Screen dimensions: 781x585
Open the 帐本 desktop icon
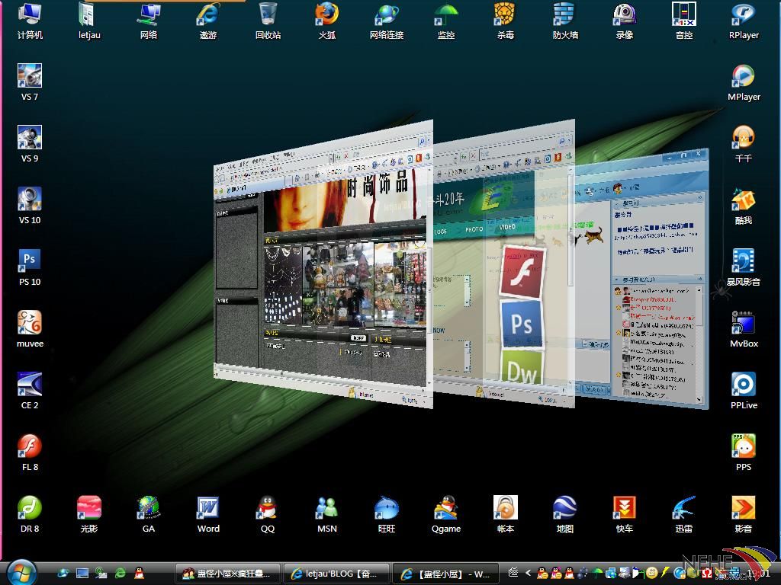506,514
